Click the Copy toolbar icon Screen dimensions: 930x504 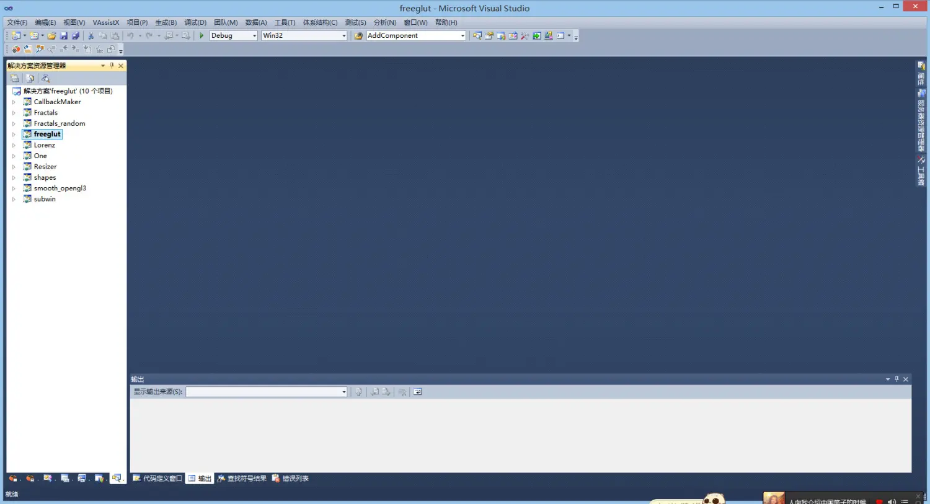(103, 36)
